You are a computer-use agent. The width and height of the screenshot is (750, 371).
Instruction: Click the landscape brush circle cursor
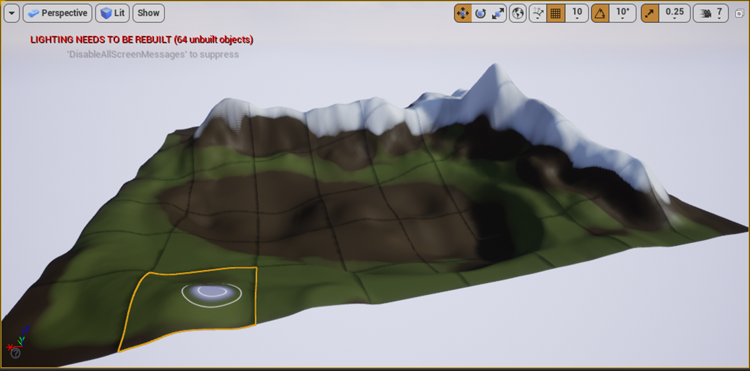pos(211,294)
